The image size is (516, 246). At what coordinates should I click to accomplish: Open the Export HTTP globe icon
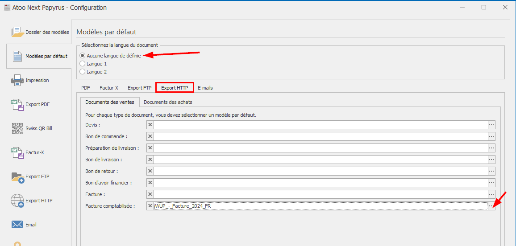tap(17, 201)
